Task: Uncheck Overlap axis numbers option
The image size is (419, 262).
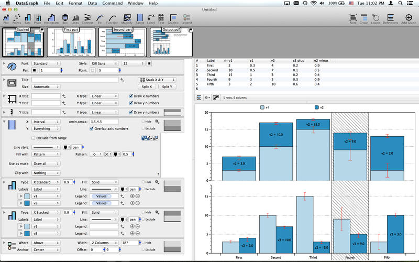Action: (92, 128)
